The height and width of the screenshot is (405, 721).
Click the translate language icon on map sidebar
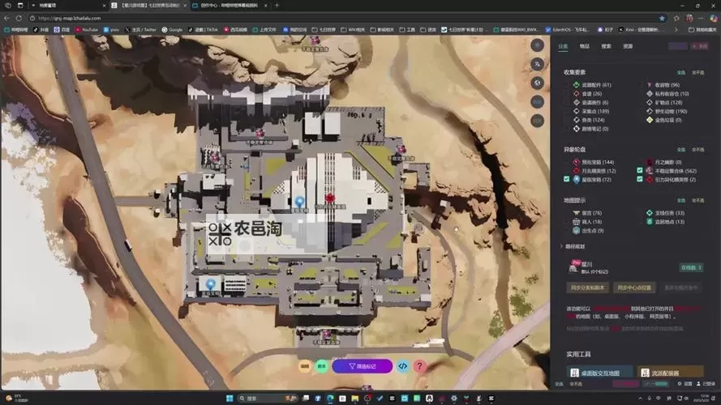[537, 64]
